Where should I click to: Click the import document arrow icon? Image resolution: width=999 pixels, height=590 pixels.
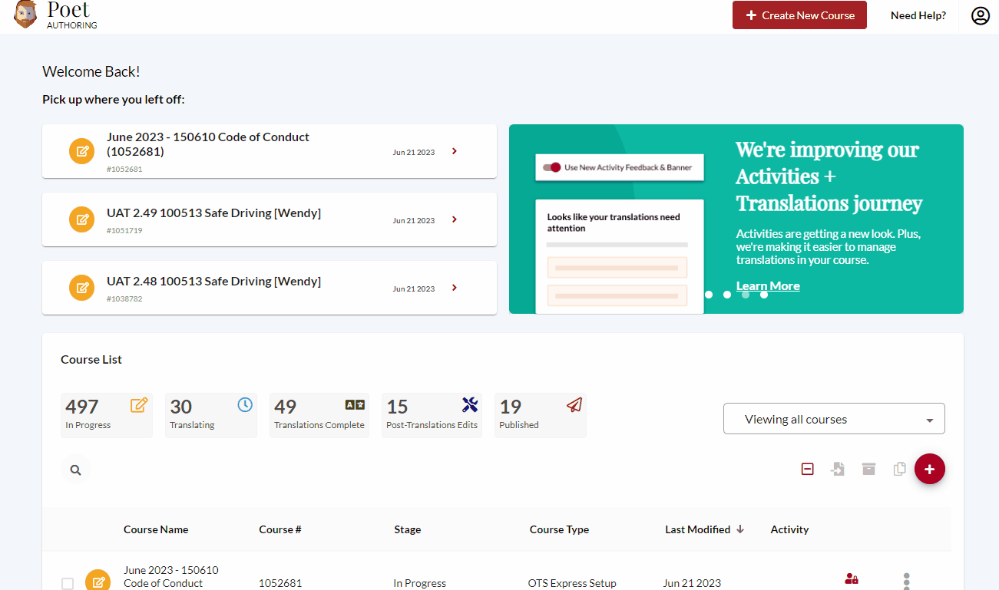pos(838,469)
